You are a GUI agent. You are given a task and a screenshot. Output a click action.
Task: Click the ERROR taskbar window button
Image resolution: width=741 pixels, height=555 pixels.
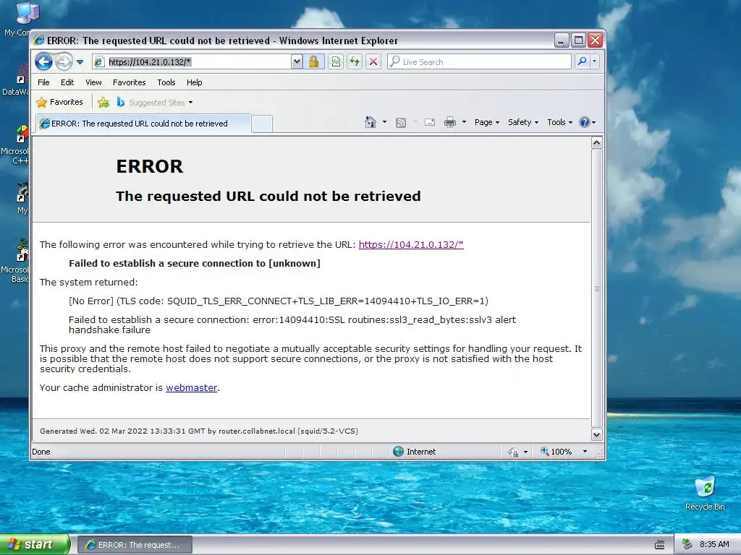point(135,545)
